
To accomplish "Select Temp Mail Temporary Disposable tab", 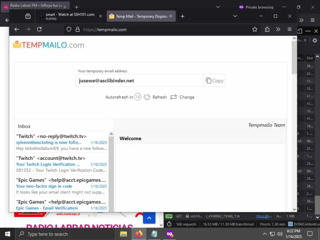I will [x=141, y=16].
